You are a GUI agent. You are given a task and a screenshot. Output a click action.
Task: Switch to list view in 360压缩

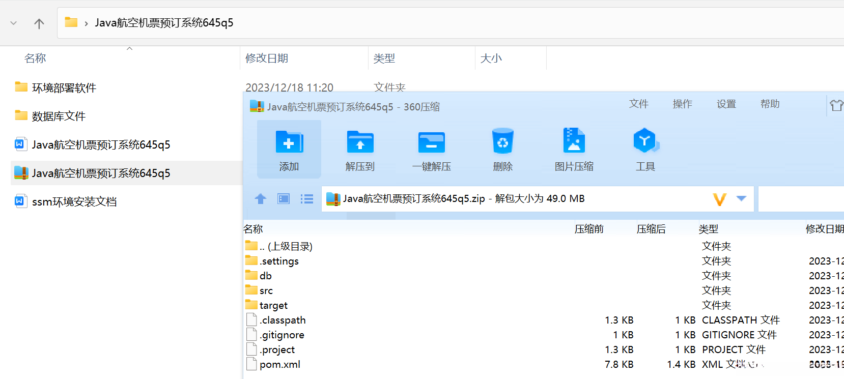[307, 199]
